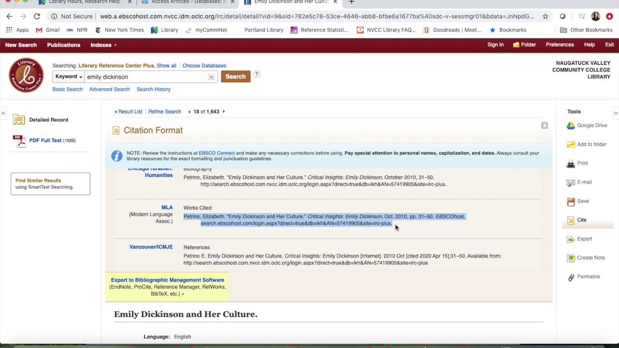Screen dimensions: 619x348
Task: Click the Permalink chain icon
Action: pos(571,277)
